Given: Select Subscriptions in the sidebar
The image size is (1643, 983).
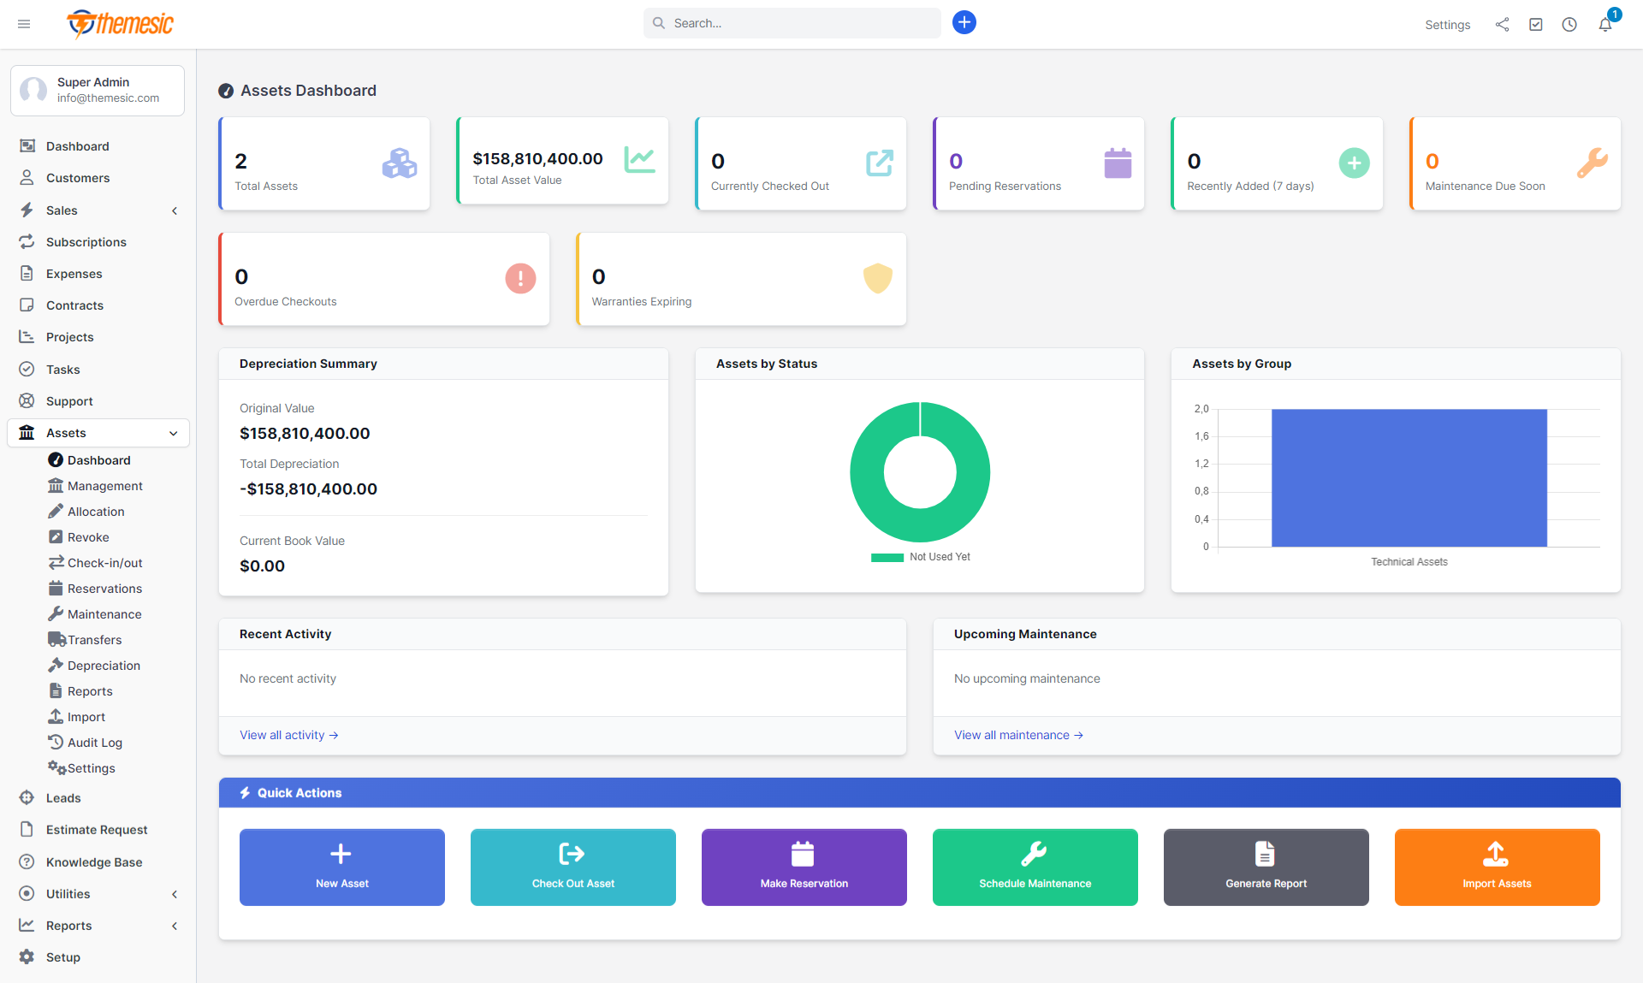Looking at the screenshot, I should [86, 241].
